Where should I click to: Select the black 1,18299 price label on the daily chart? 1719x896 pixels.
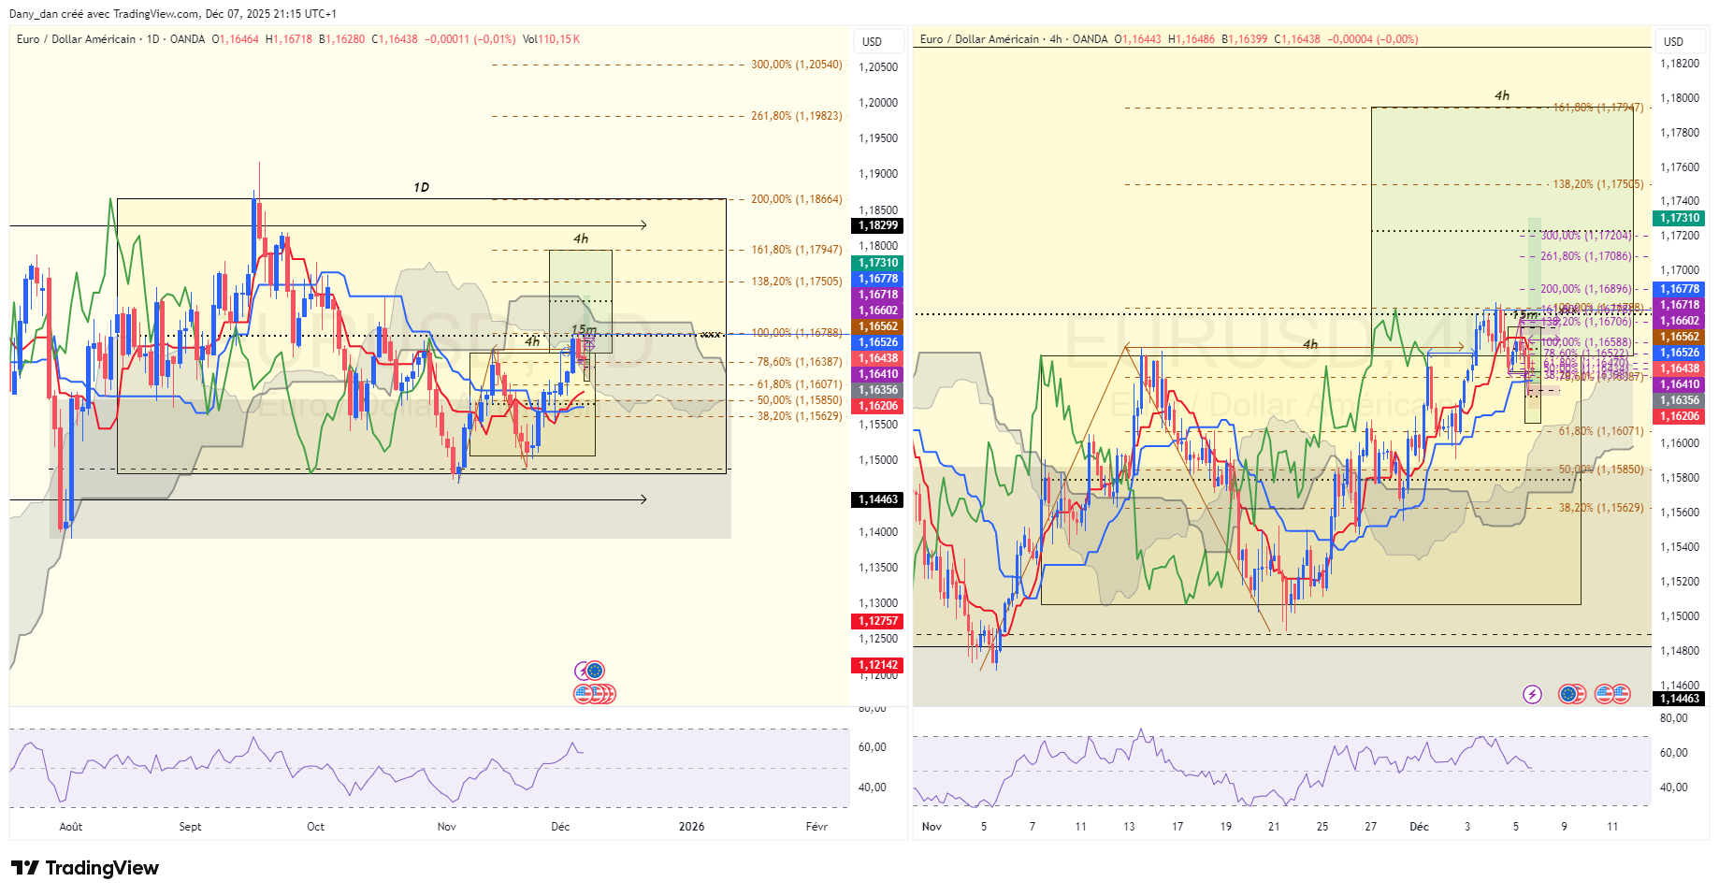878,225
